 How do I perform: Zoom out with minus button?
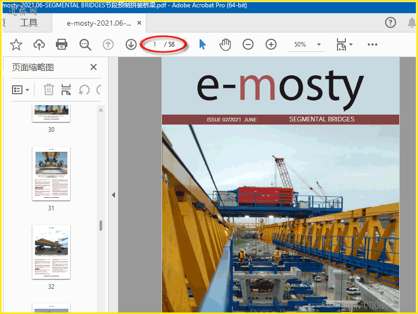click(248, 44)
